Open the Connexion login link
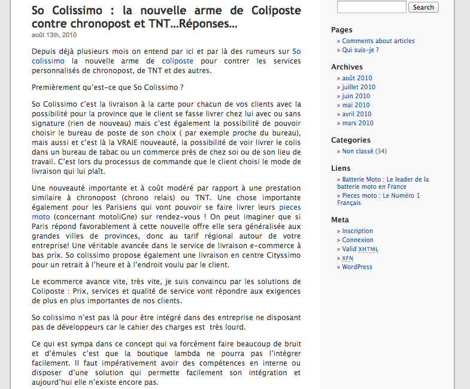The height and width of the screenshot is (389, 470). pyautogui.click(x=357, y=240)
